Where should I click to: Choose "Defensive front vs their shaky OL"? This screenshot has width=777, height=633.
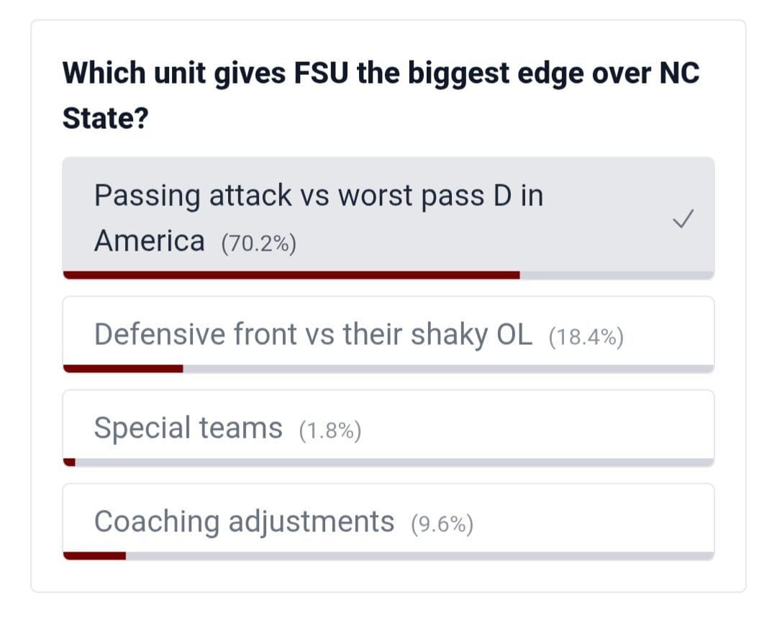[313, 334]
